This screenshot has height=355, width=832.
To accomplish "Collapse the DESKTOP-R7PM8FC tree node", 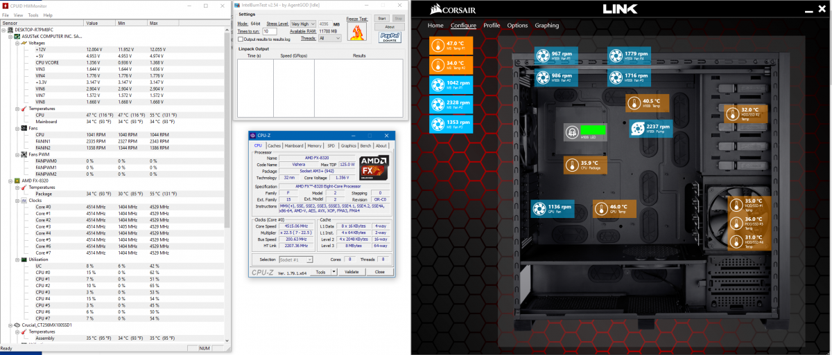I will point(5,30).
